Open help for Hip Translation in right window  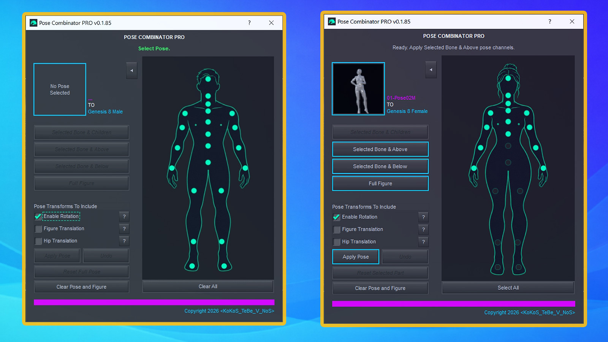pos(423,242)
